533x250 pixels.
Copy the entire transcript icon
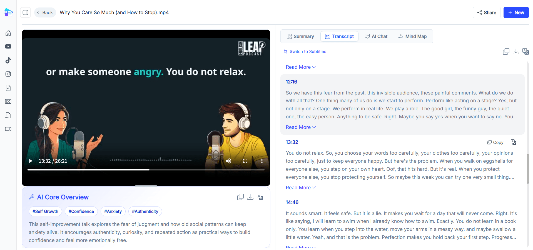(x=506, y=52)
